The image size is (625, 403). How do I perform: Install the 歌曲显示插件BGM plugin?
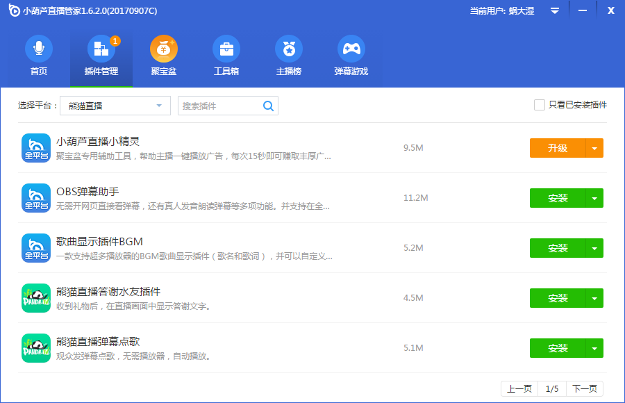pyautogui.click(x=557, y=248)
